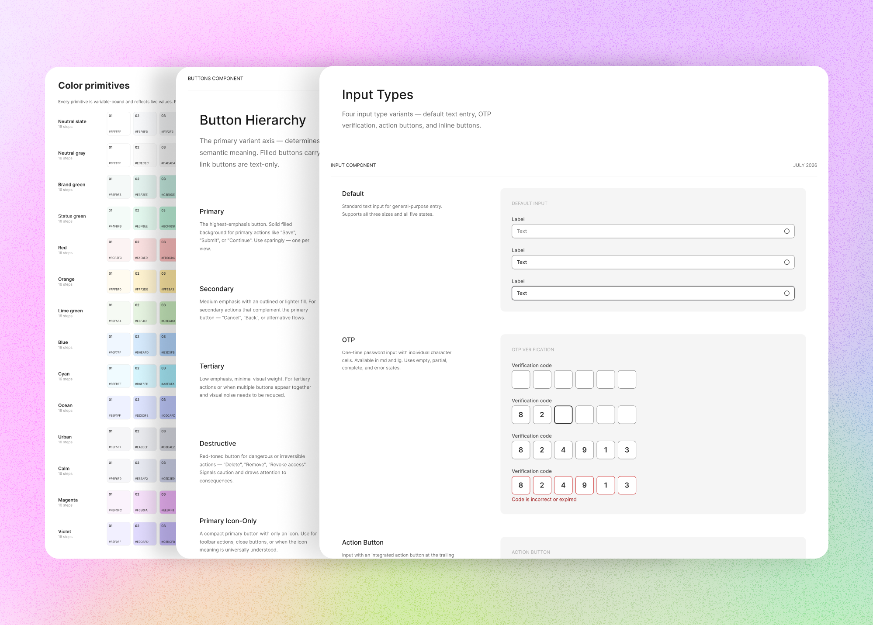Screen dimensions: 873x625
Task: Pick Ocean swatch 03
Action: coord(168,407)
